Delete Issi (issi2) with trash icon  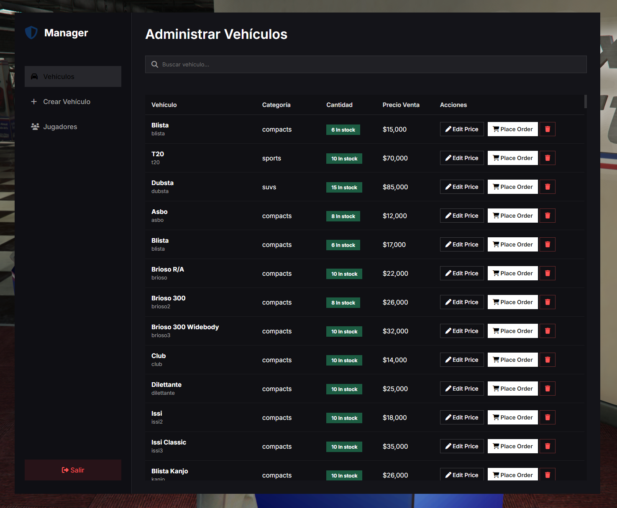click(x=548, y=417)
